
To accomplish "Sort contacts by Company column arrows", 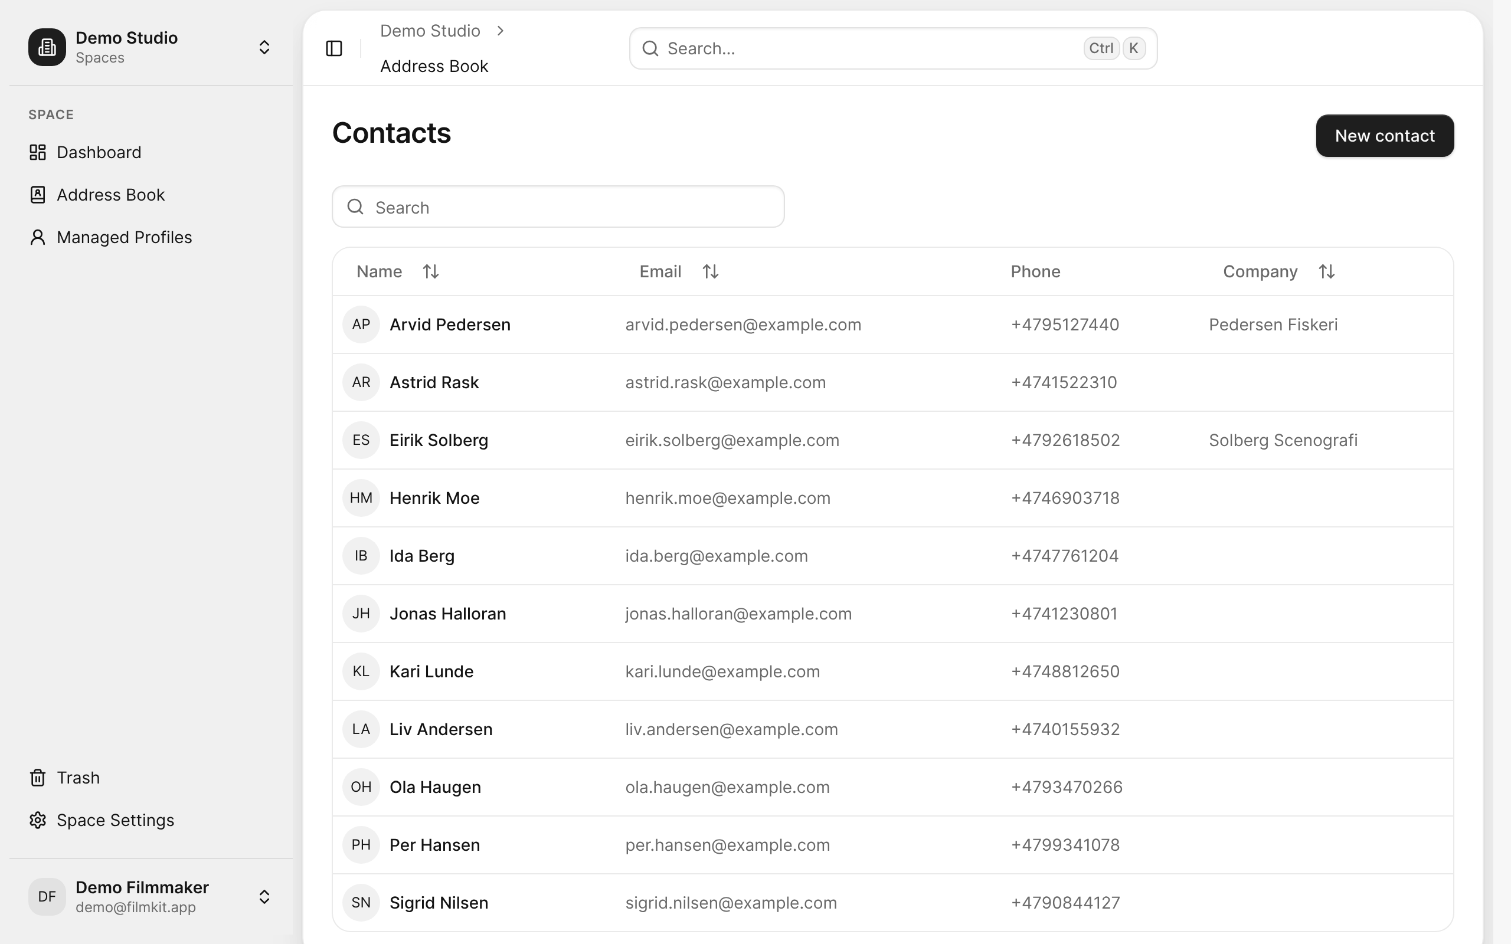I will pyautogui.click(x=1327, y=271).
